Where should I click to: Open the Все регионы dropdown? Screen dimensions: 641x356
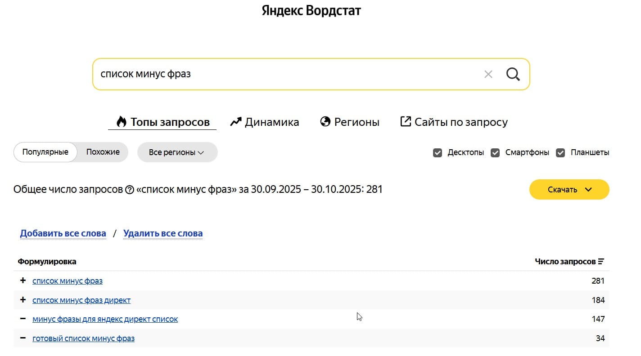pyautogui.click(x=177, y=152)
